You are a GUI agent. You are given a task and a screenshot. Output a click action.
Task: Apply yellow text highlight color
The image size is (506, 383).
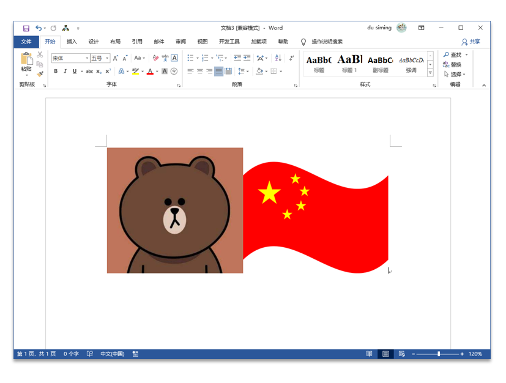tap(136, 72)
